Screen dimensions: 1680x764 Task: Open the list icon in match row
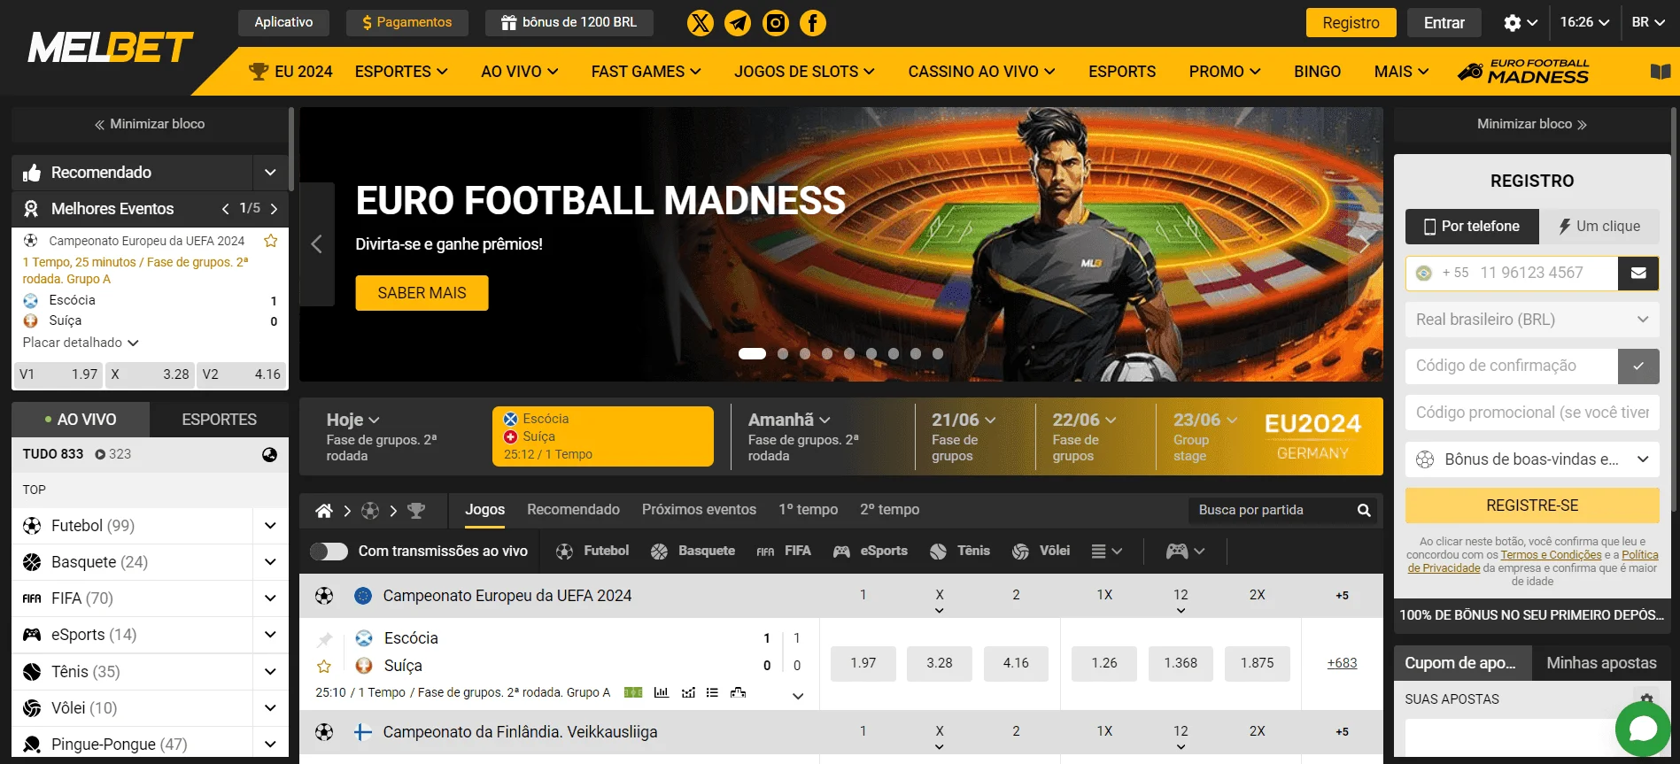(712, 692)
